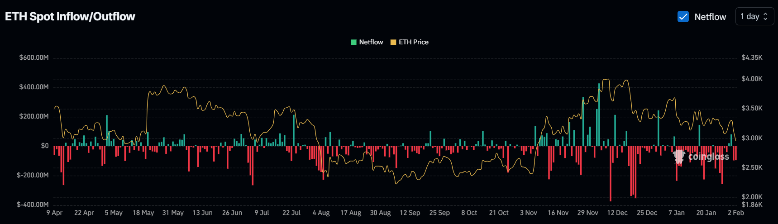Click the 25 Dec date label
778x224 pixels.
pos(647,213)
